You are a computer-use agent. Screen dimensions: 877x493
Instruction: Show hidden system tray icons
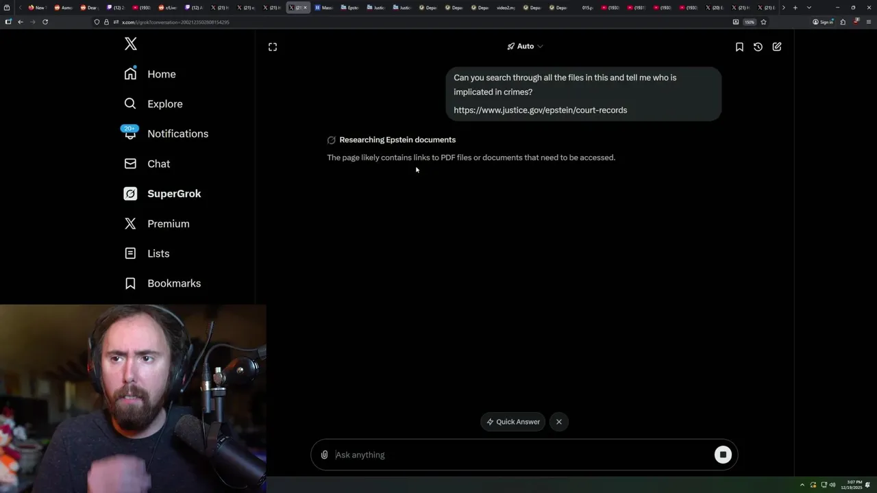click(802, 485)
